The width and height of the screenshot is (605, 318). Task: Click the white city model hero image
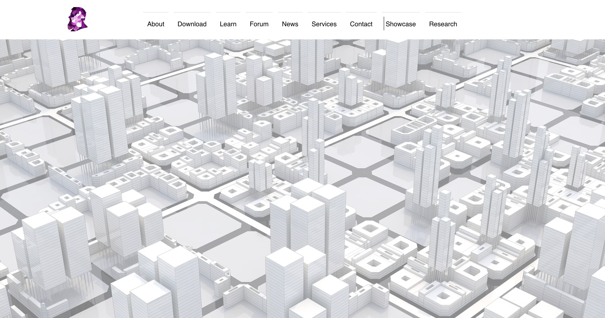pyautogui.click(x=302, y=179)
